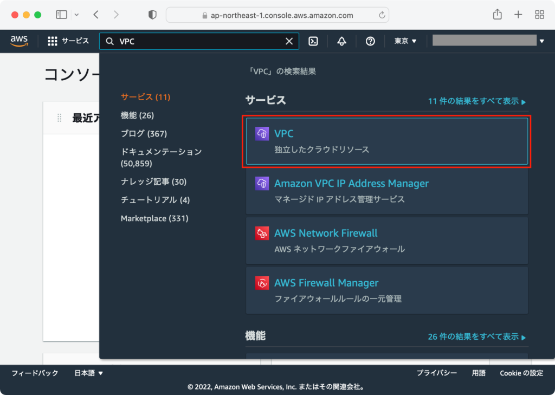555x395 pixels.
Task: Open the help question mark icon
Action: click(x=370, y=41)
